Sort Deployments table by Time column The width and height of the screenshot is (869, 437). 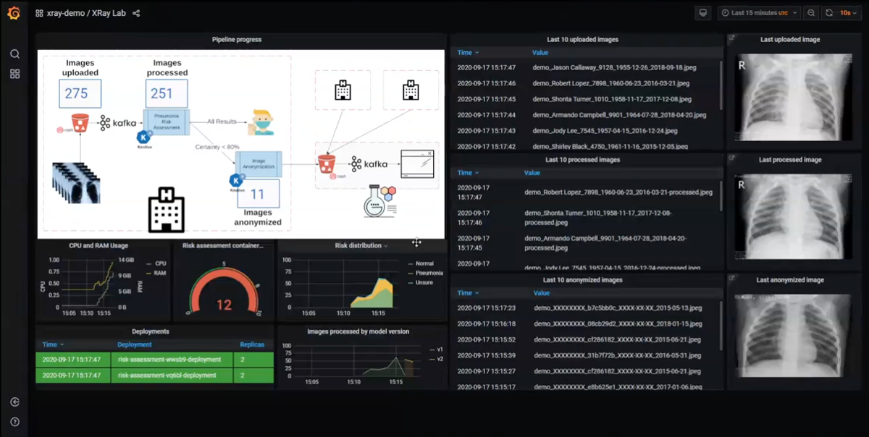coord(54,345)
